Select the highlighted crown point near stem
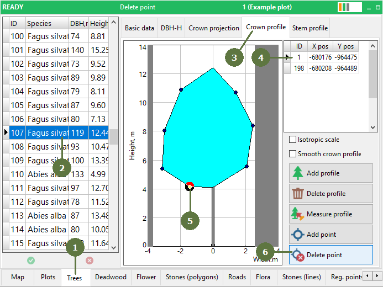The image size is (383, 287). 190,187
